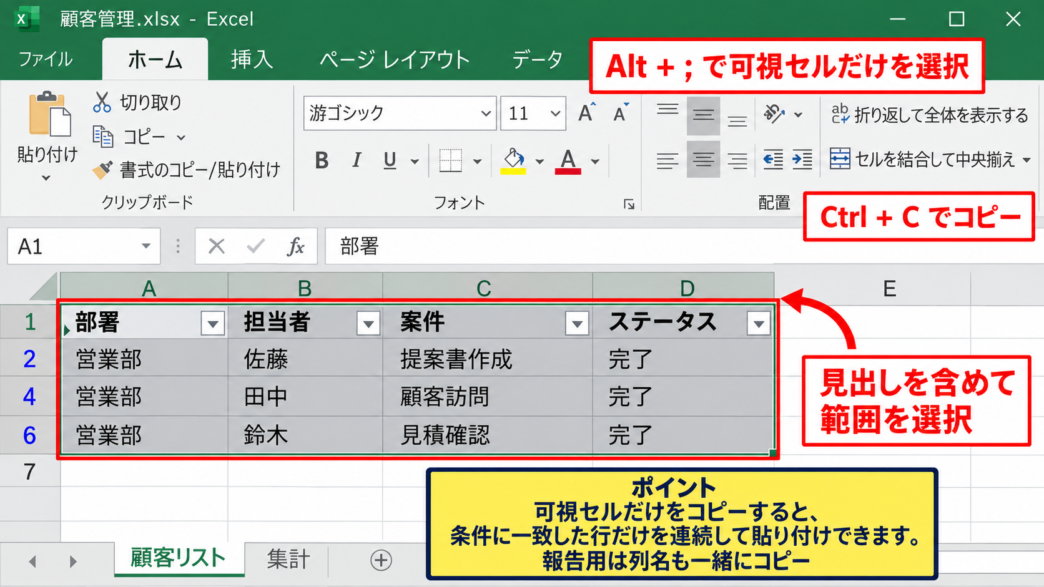Open the 案件 column filter dropdown
The width and height of the screenshot is (1044, 587).
[577, 323]
